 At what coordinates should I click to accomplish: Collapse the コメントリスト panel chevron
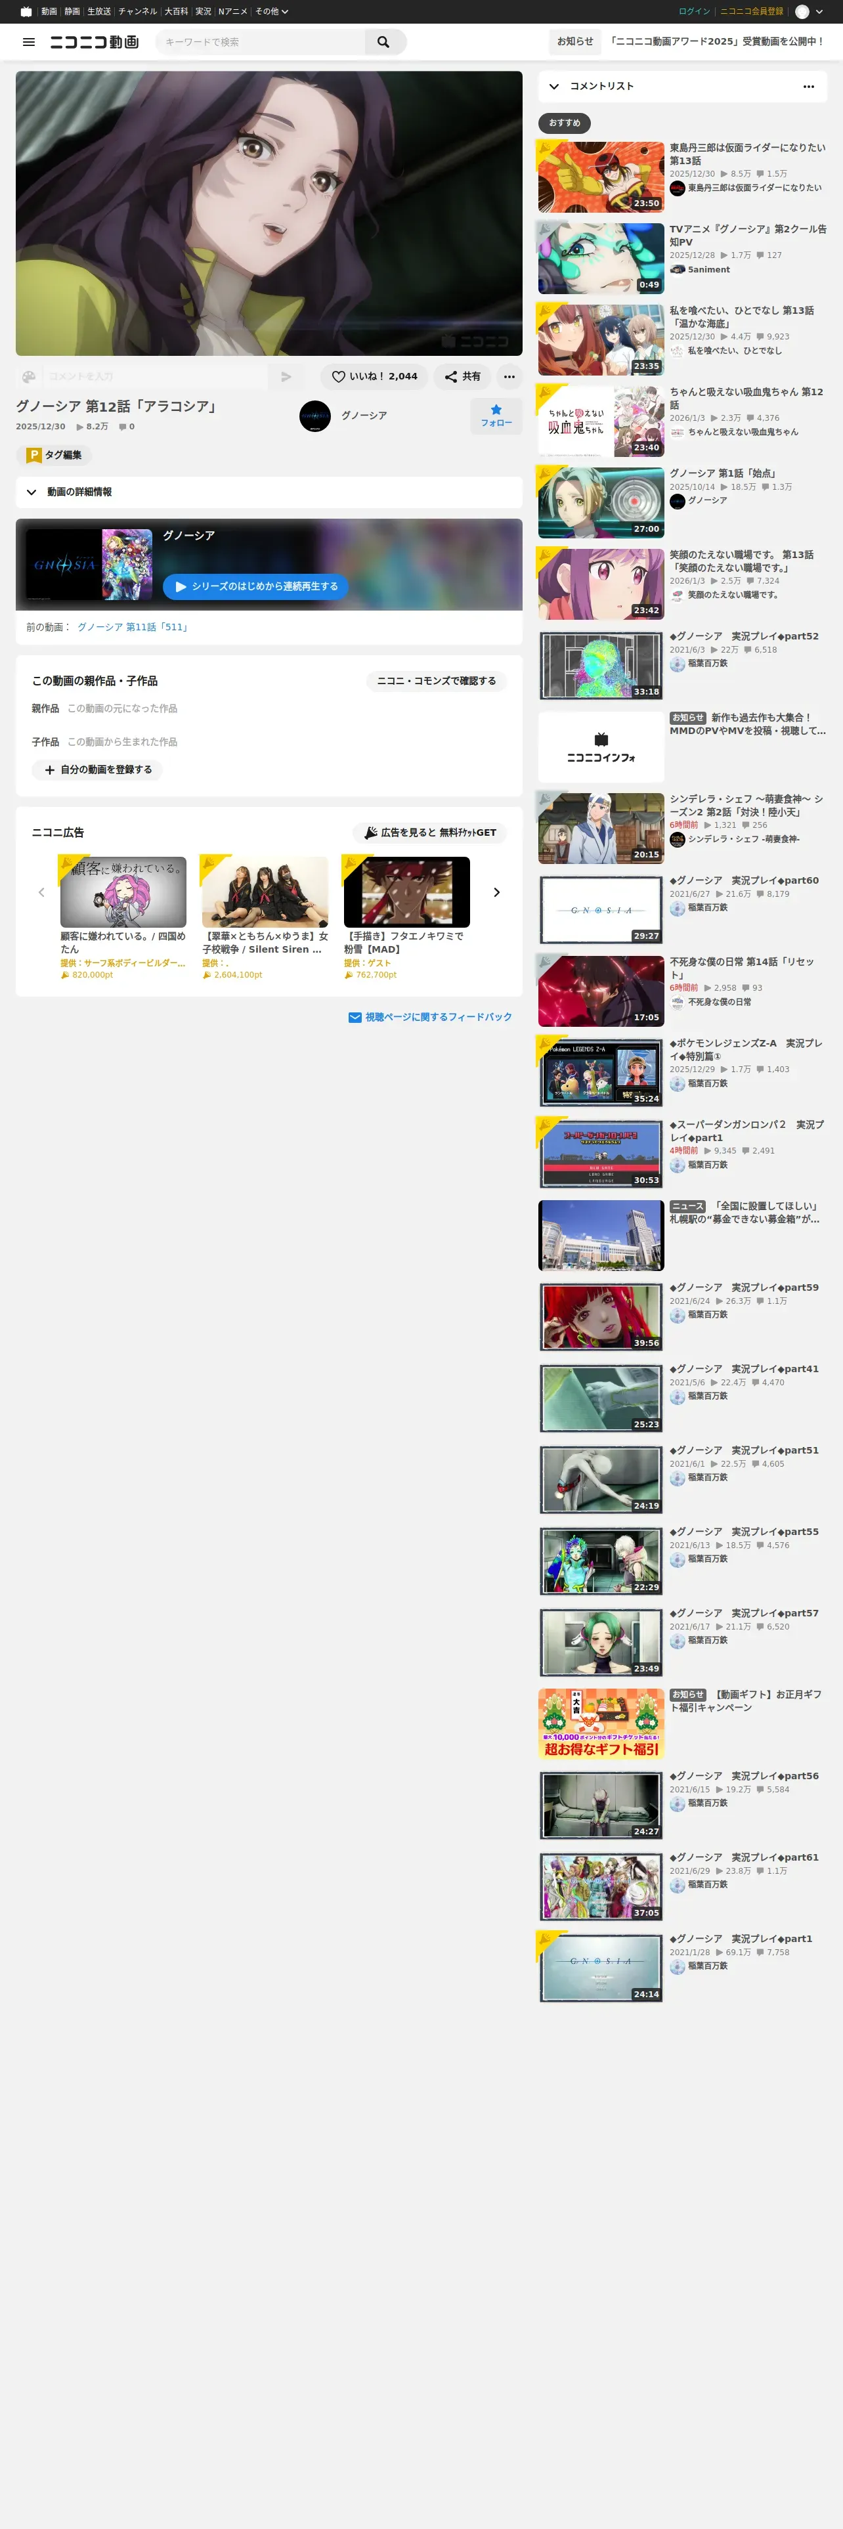[x=555, y=87]
